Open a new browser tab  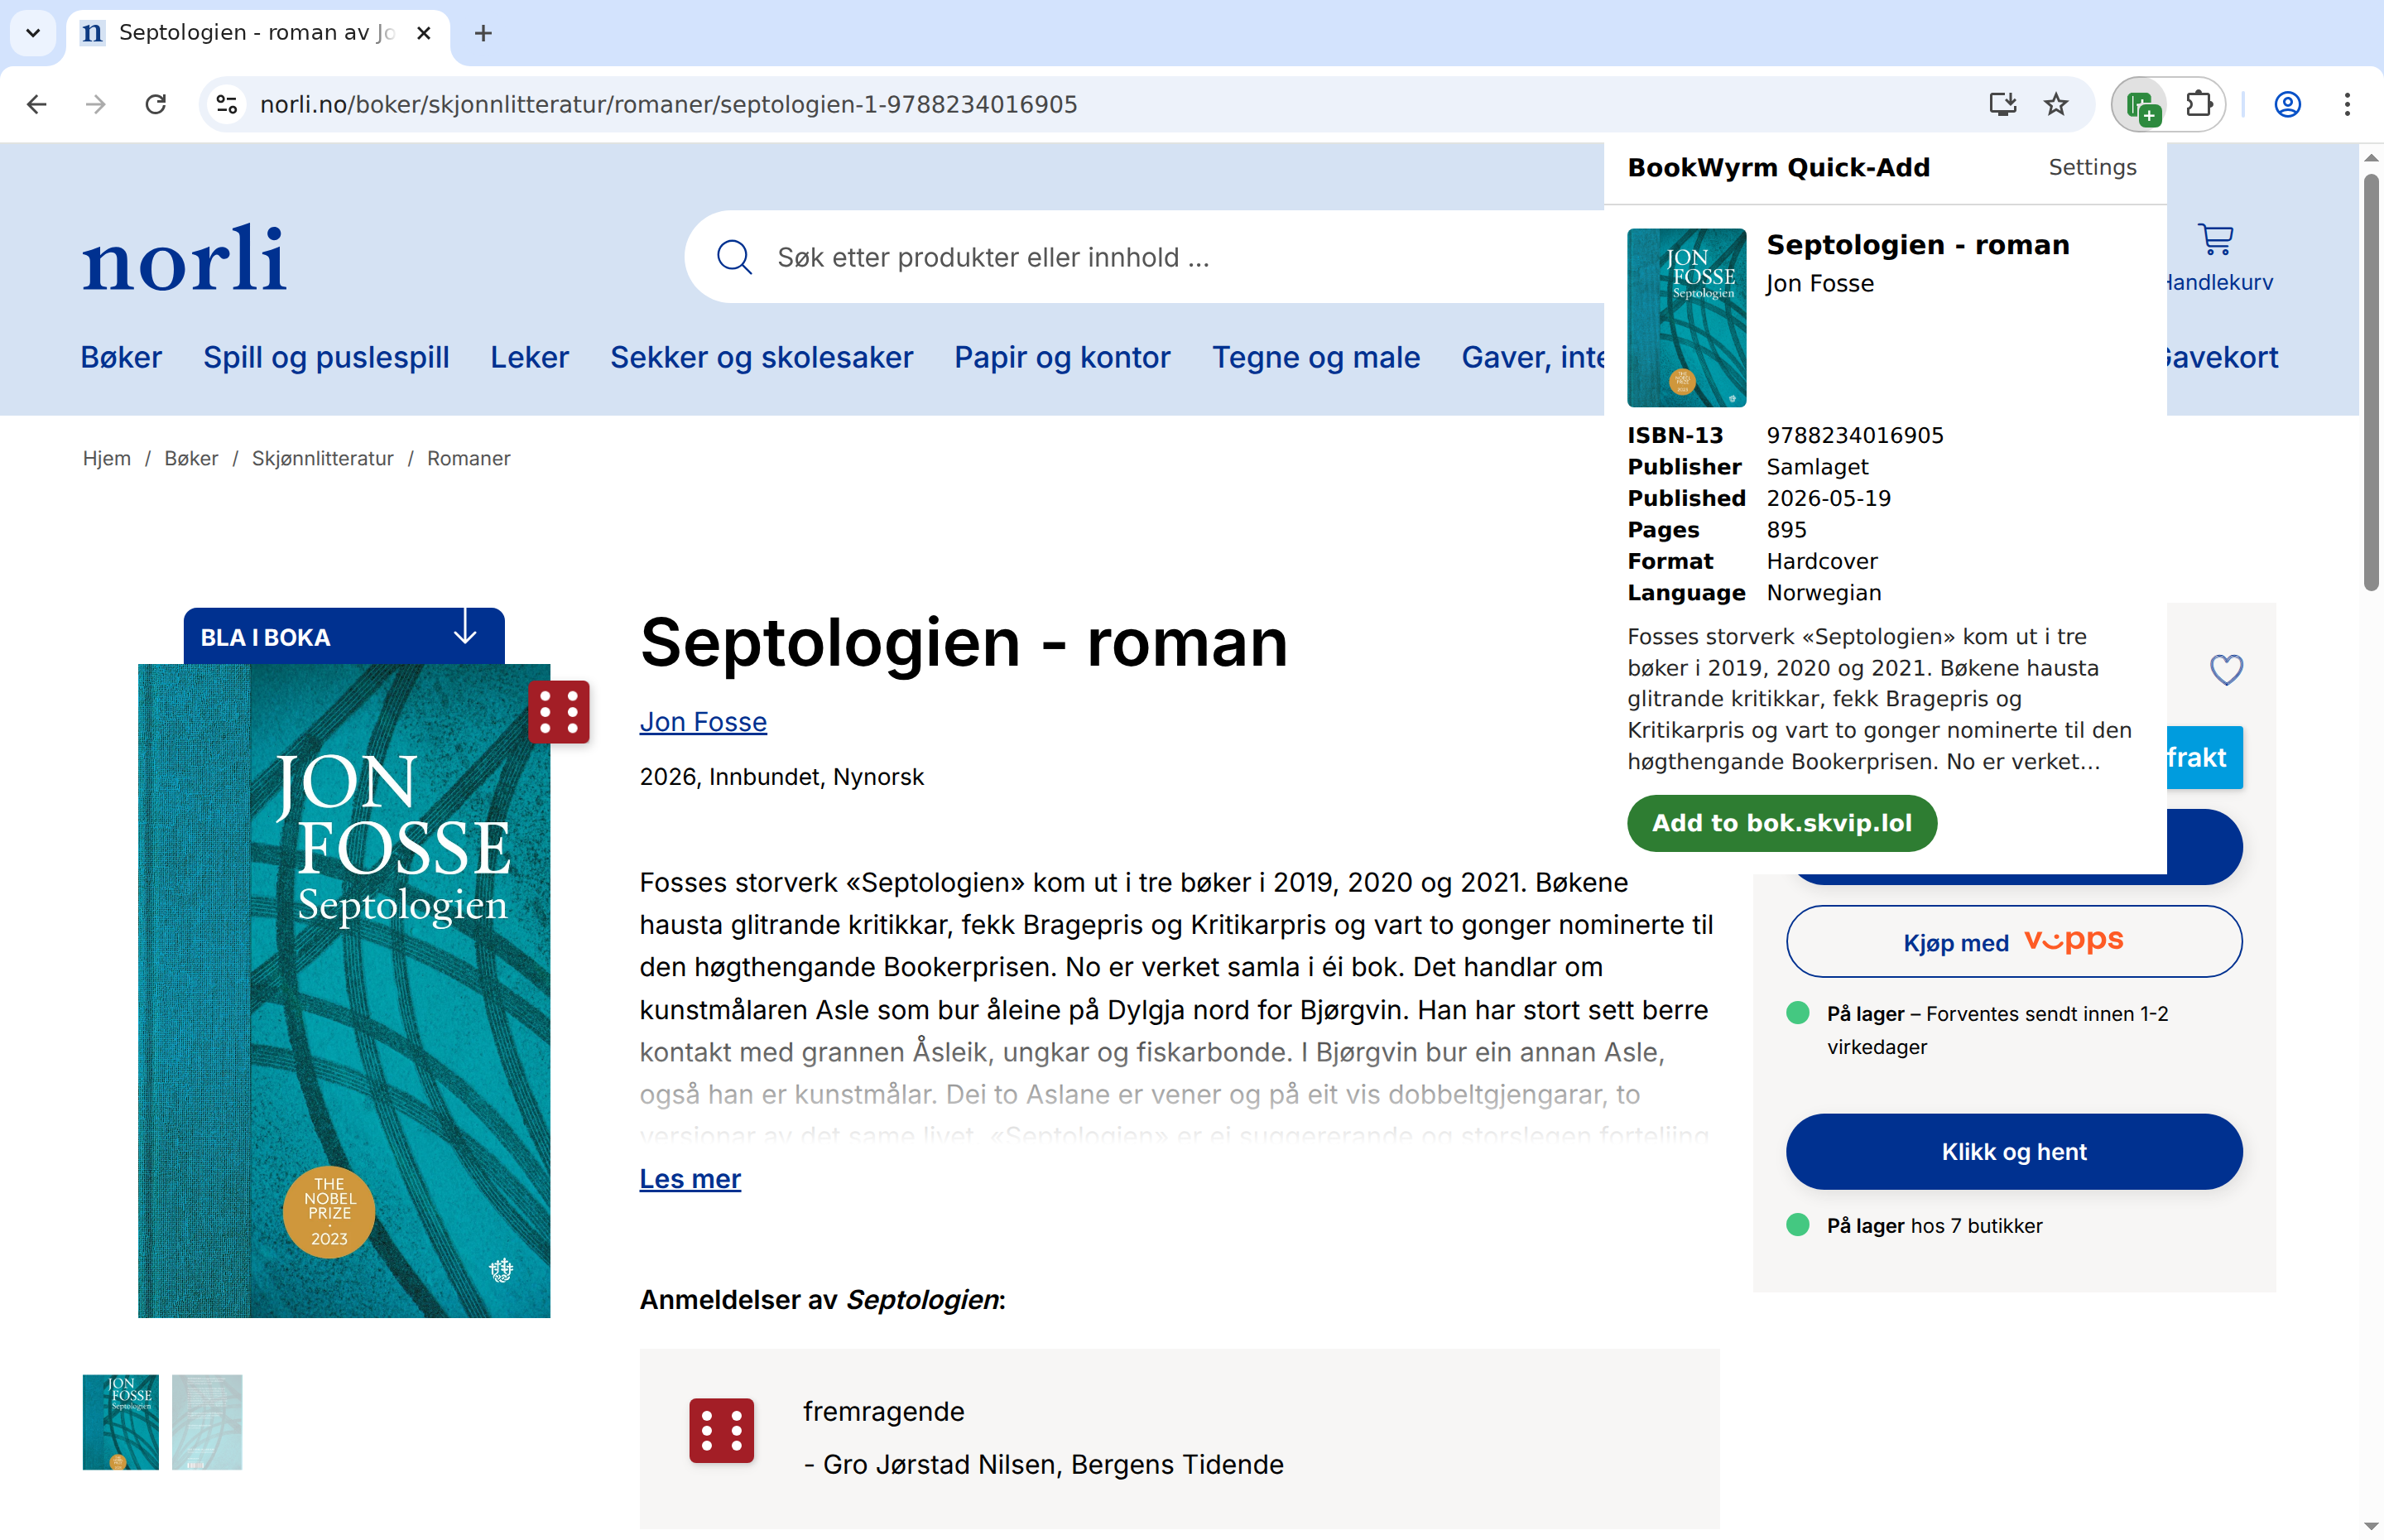(x=483, y=33)
